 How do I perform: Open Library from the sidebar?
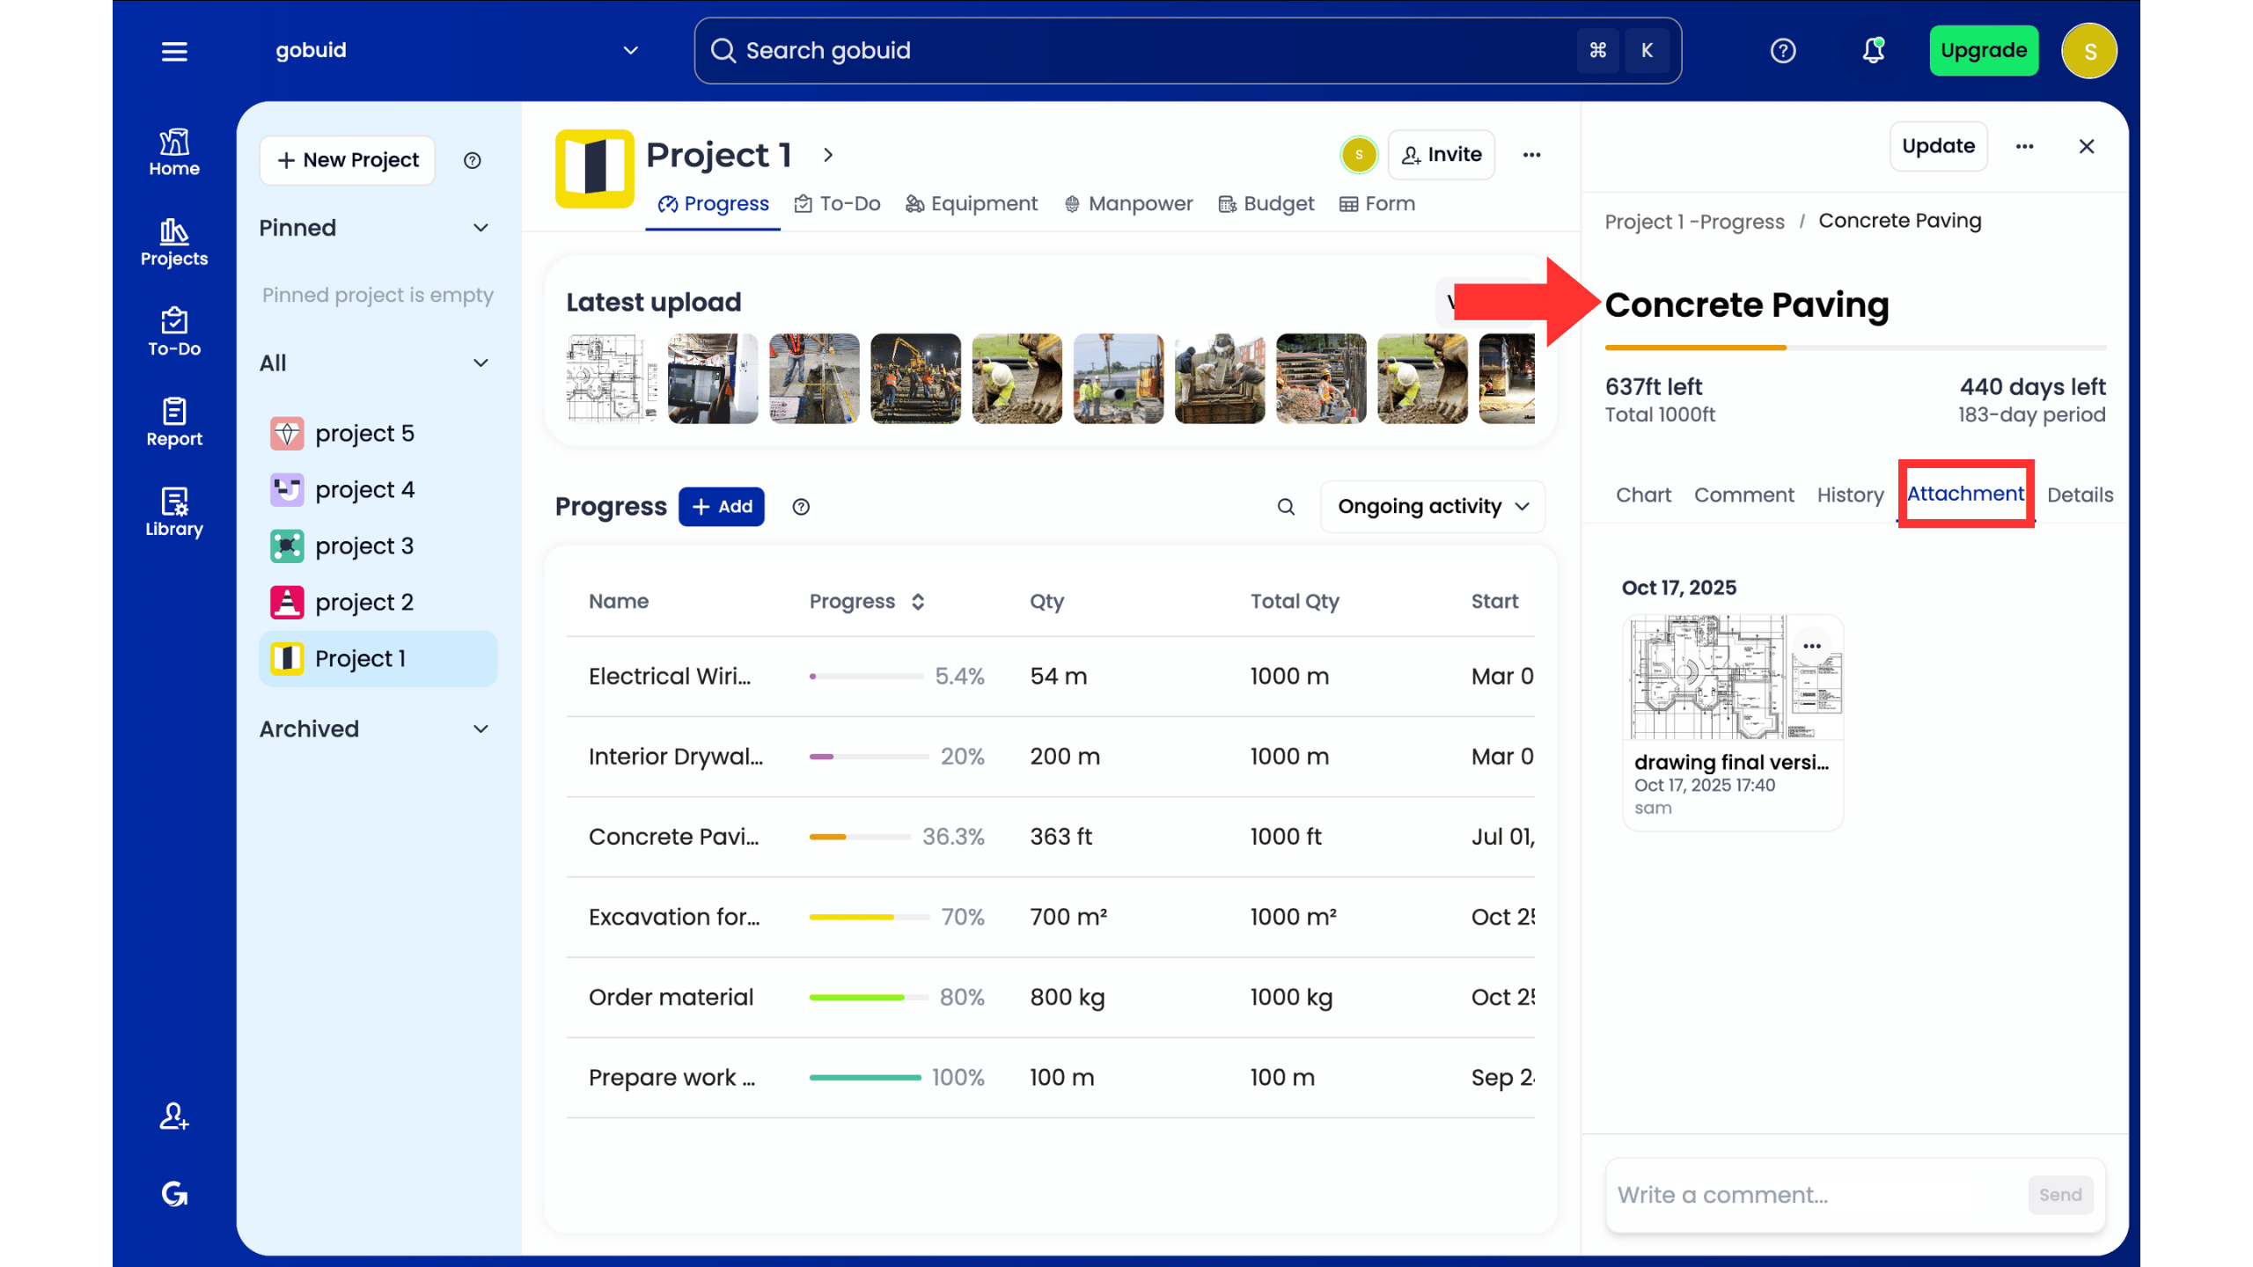(x=174, y=512)
